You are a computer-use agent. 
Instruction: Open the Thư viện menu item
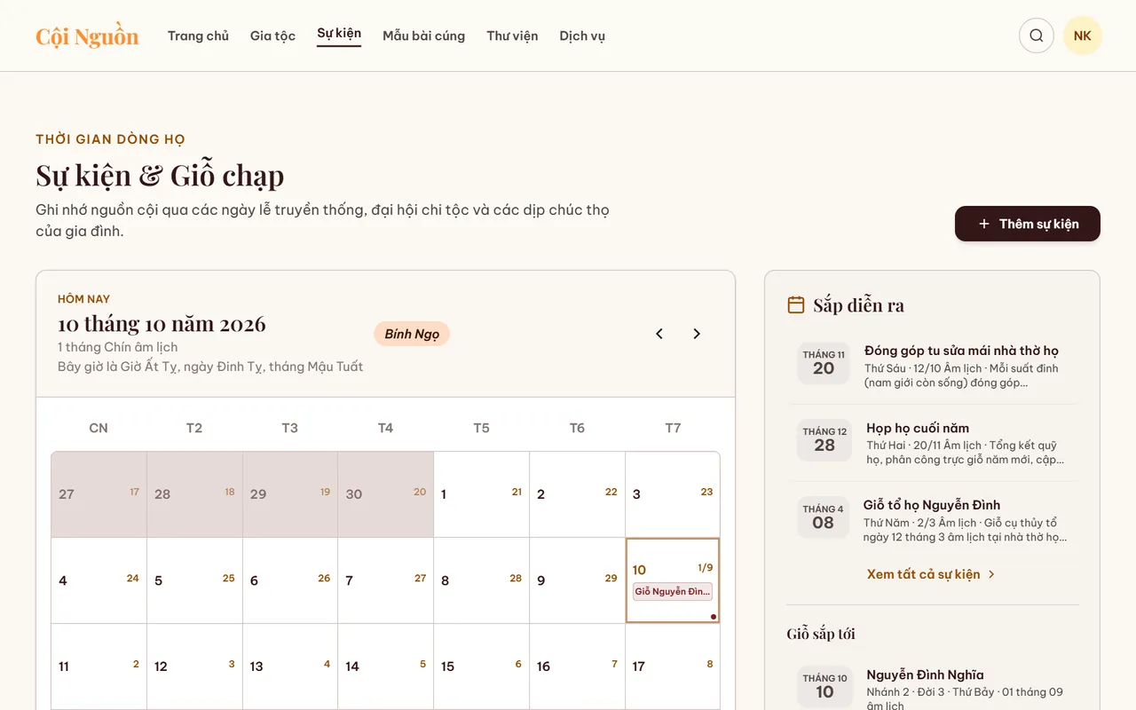pyautogui.click(x=512, y=36)
